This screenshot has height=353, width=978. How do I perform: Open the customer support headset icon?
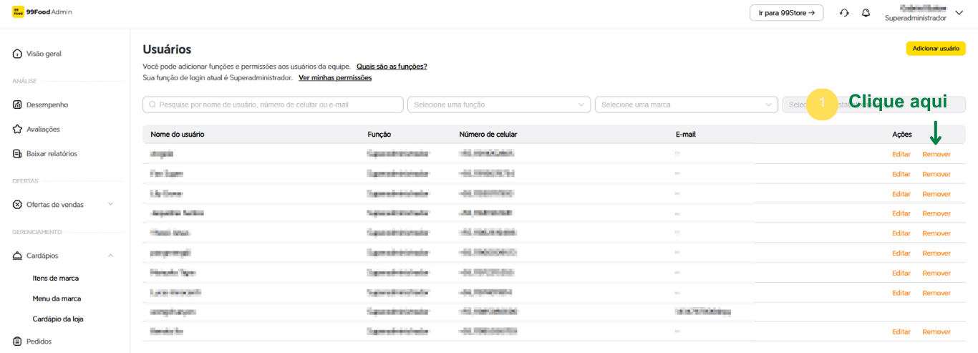[844, 13]
